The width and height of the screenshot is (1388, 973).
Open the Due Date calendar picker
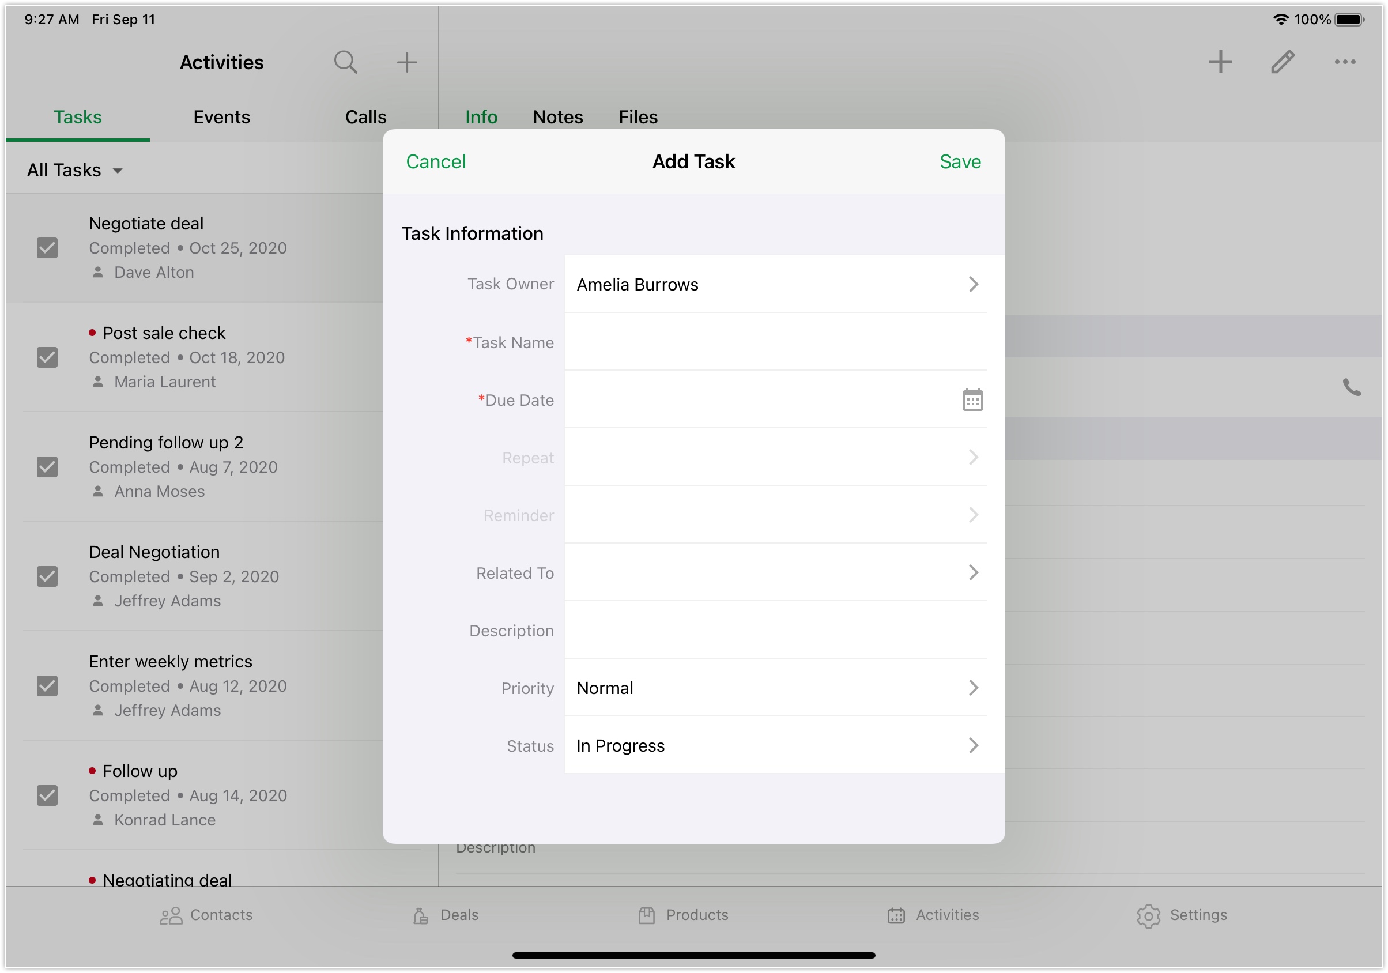[972, 401]
